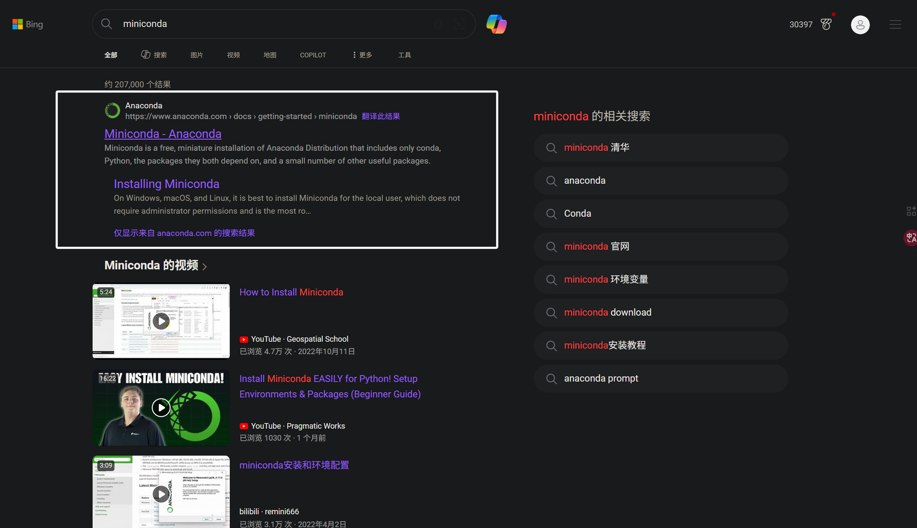Click the search magnifier icon in search box
The width and height of the screenshot is (917, 528).
point(106,24)
